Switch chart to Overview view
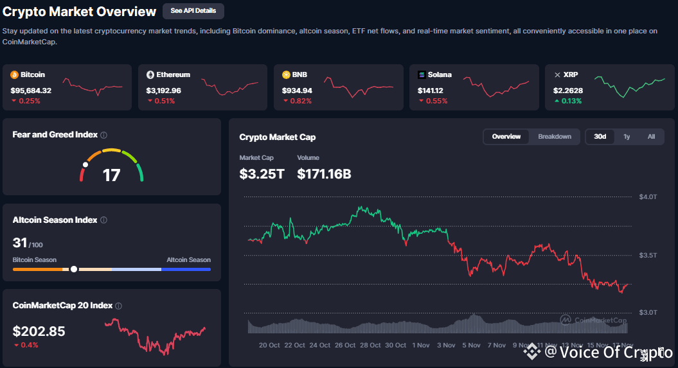 pyautogui.click(x=506, y=137)
